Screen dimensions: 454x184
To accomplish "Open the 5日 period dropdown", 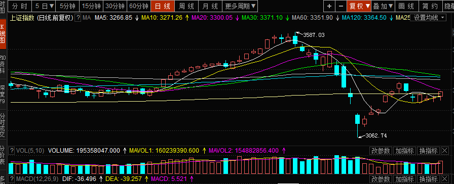I will point(44,6).
